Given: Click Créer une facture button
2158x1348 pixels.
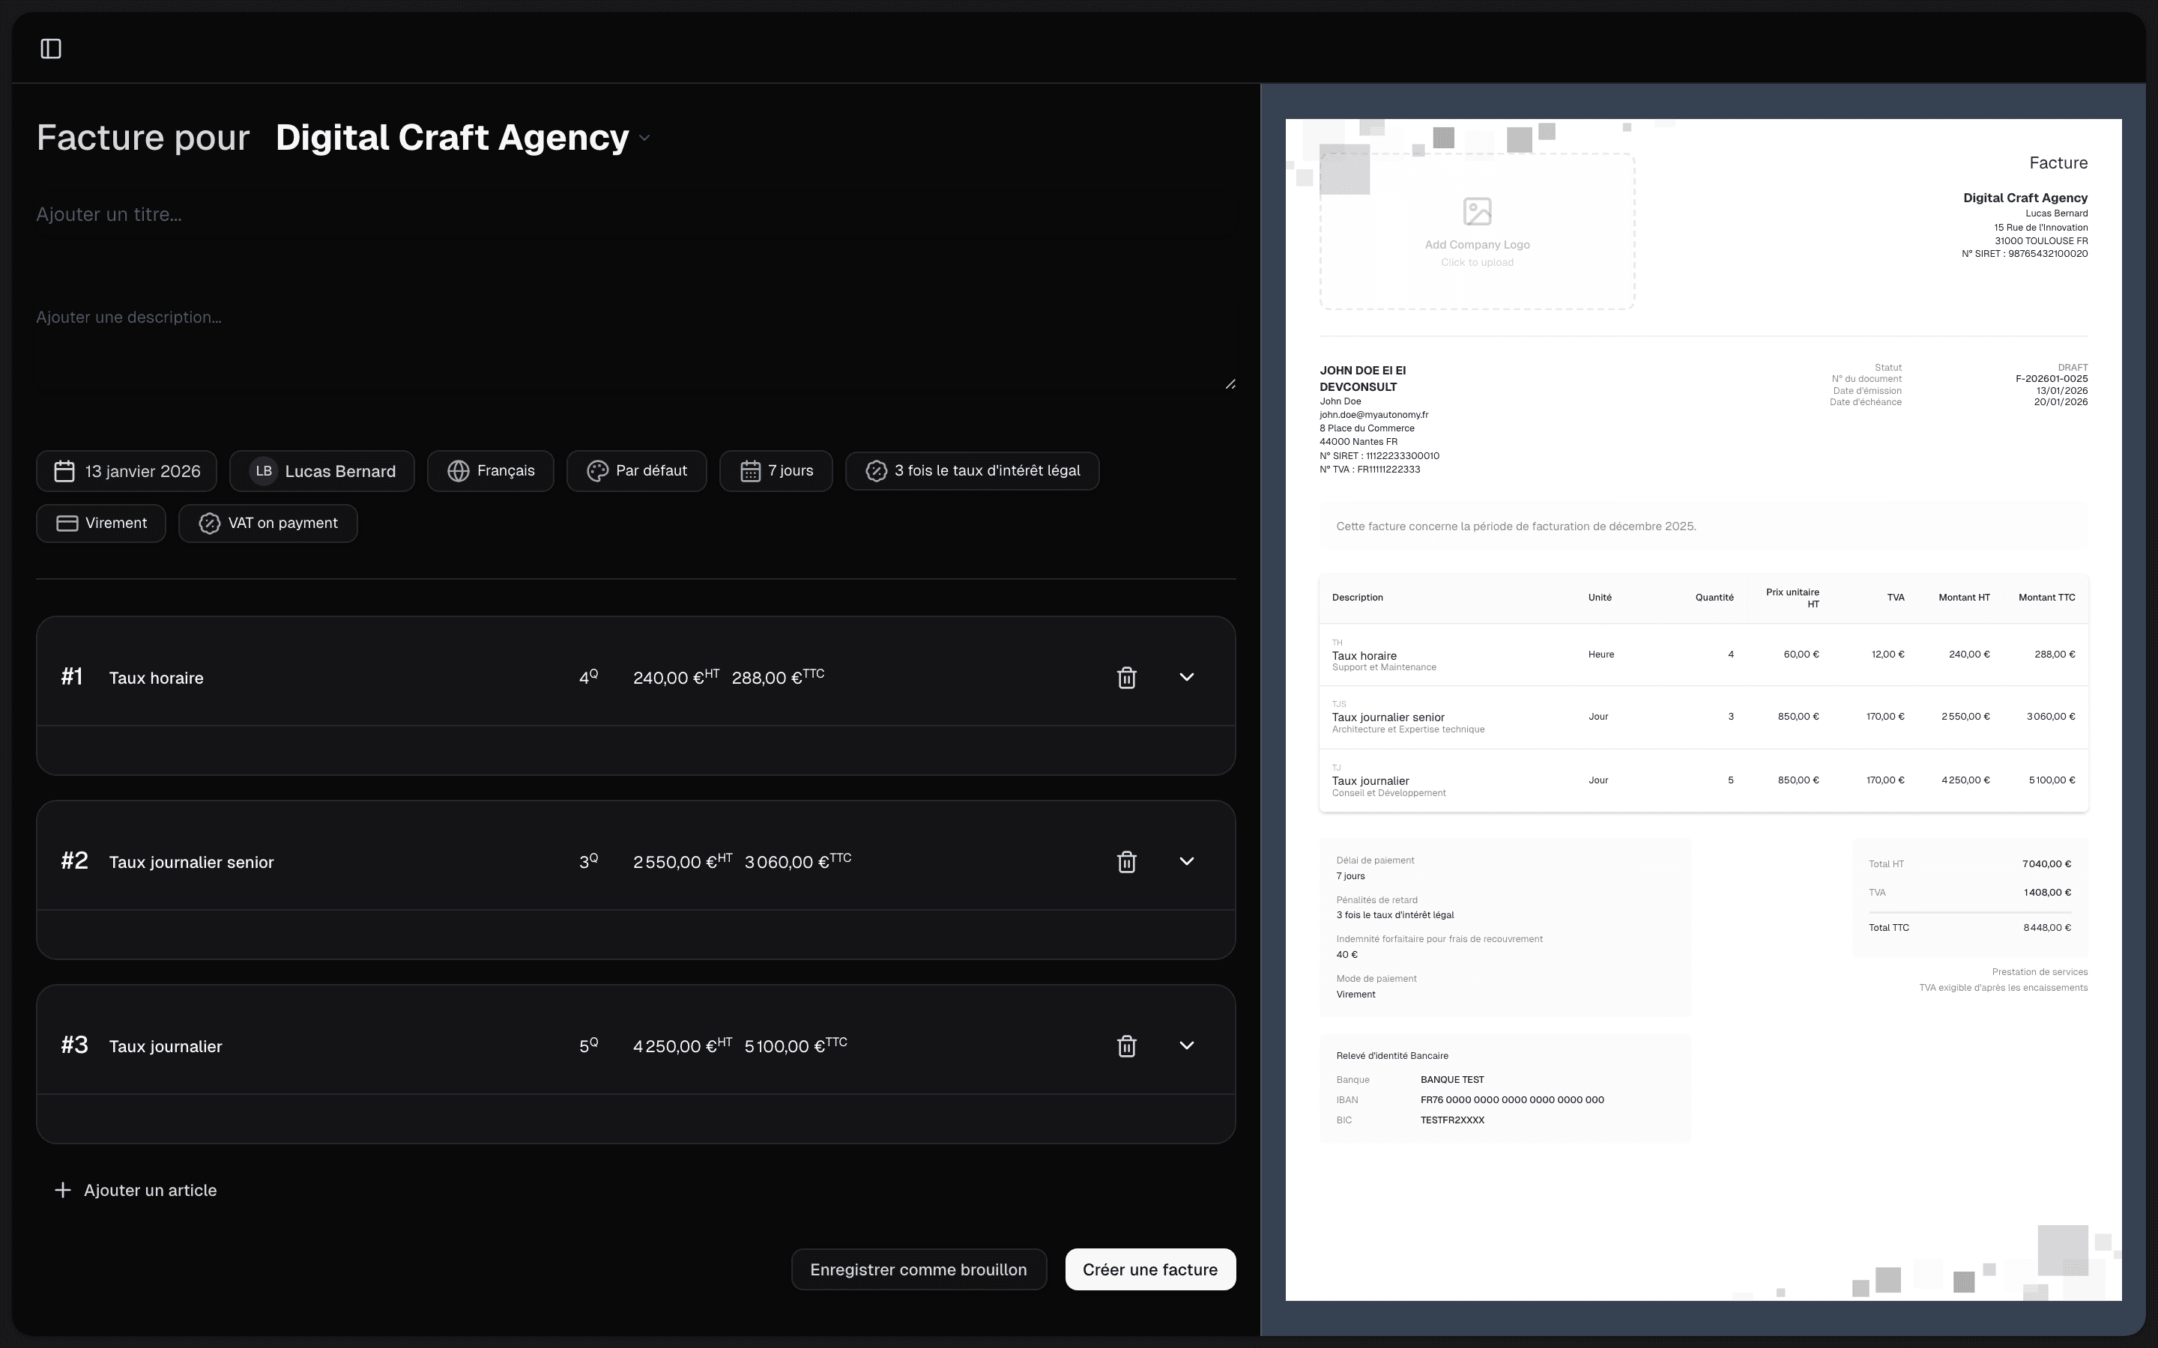Looking at the screenshot, I should pos(1149,1269).
